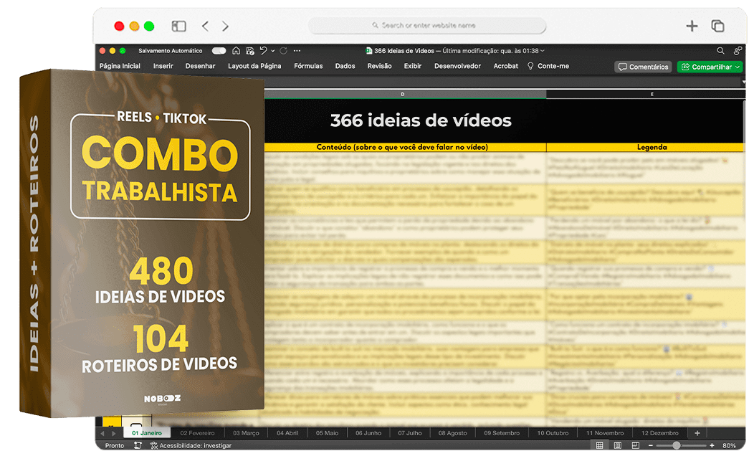Screen dimensions: 754x456
Task: Select the Normal view grid icon
Action: point(599,445)
